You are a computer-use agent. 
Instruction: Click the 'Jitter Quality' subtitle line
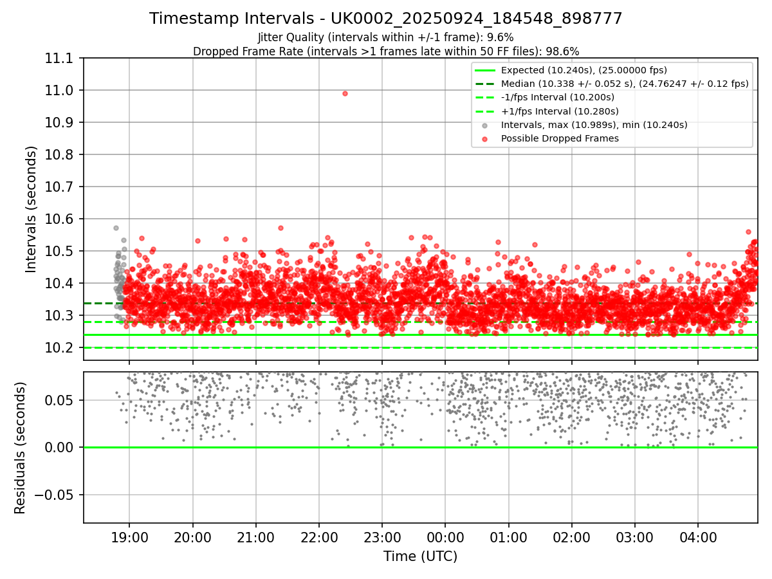(386, 37)
